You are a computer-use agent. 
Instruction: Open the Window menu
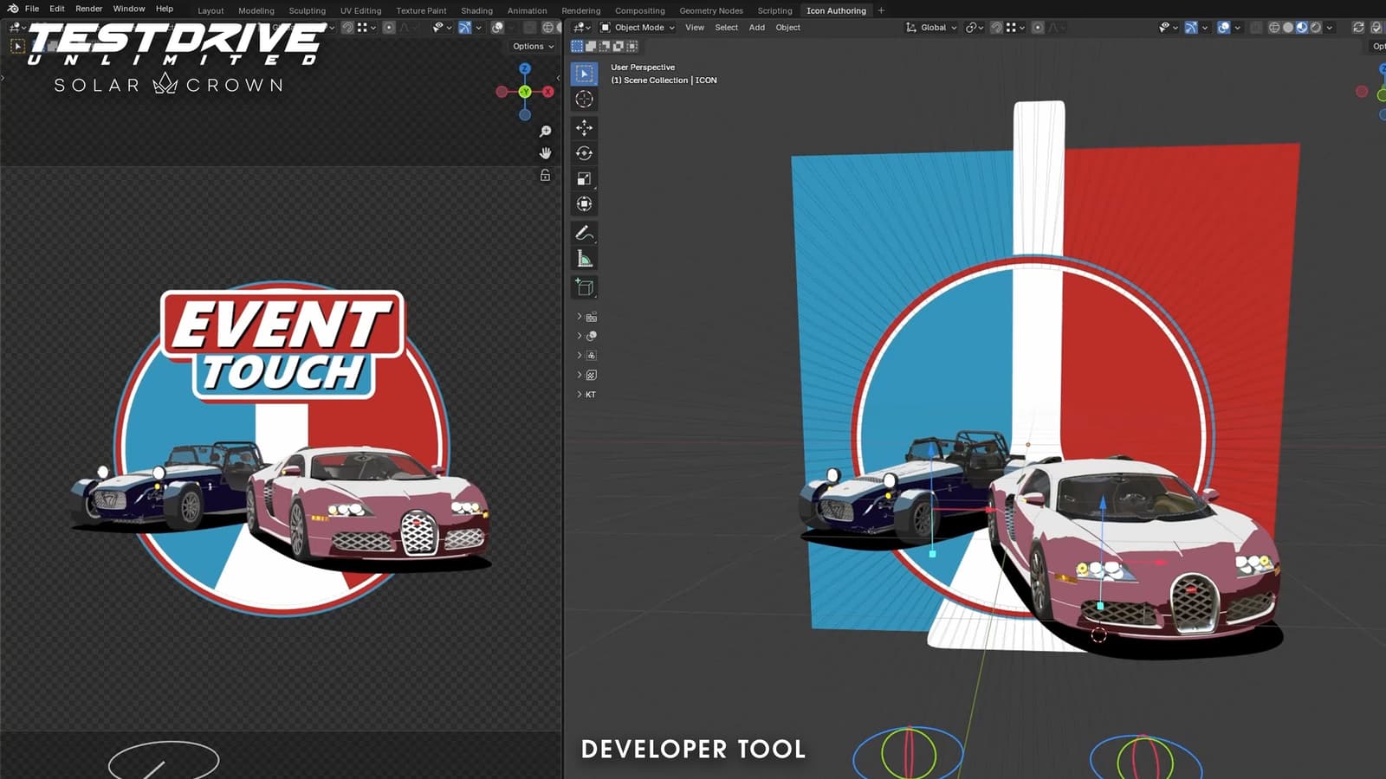pyautogui.click(x=129, y=9)
